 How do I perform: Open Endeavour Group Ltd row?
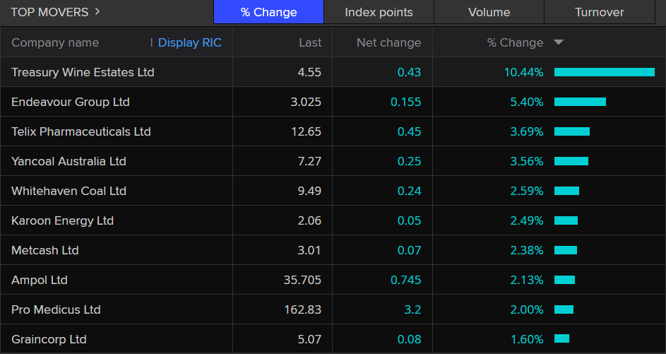point(333,102)
